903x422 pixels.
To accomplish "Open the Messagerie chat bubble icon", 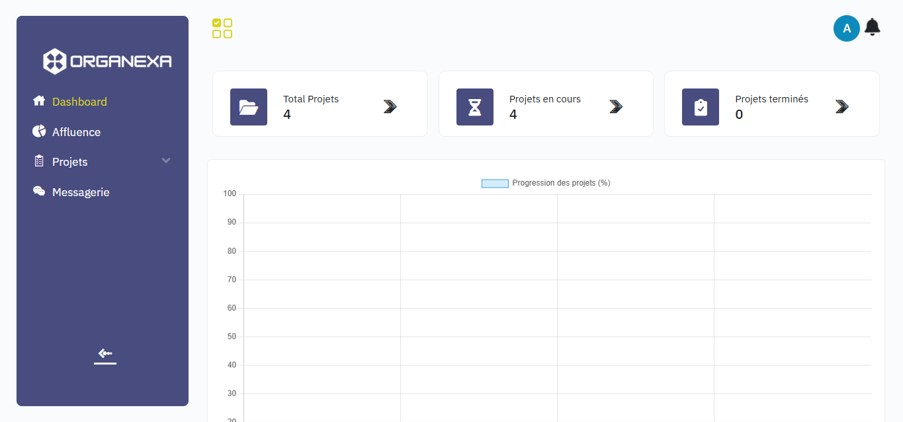I will coord(39,191).
